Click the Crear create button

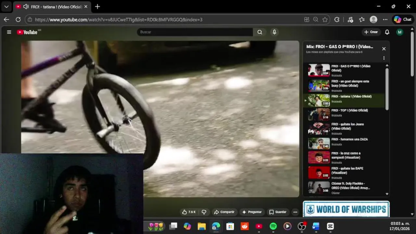pos(371,32)
